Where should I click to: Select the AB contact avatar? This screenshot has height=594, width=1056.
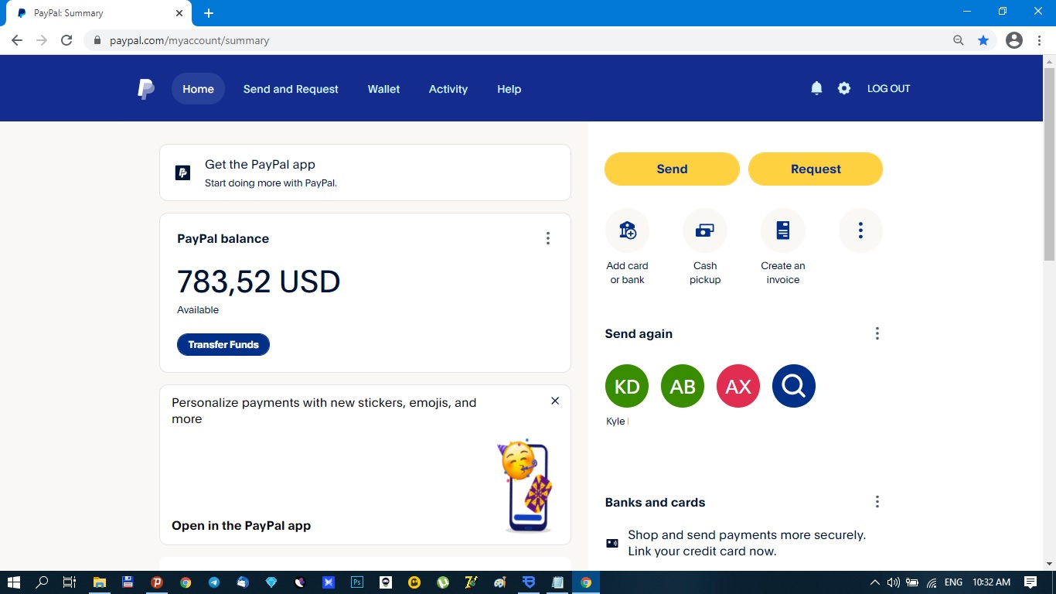[683, 386]
